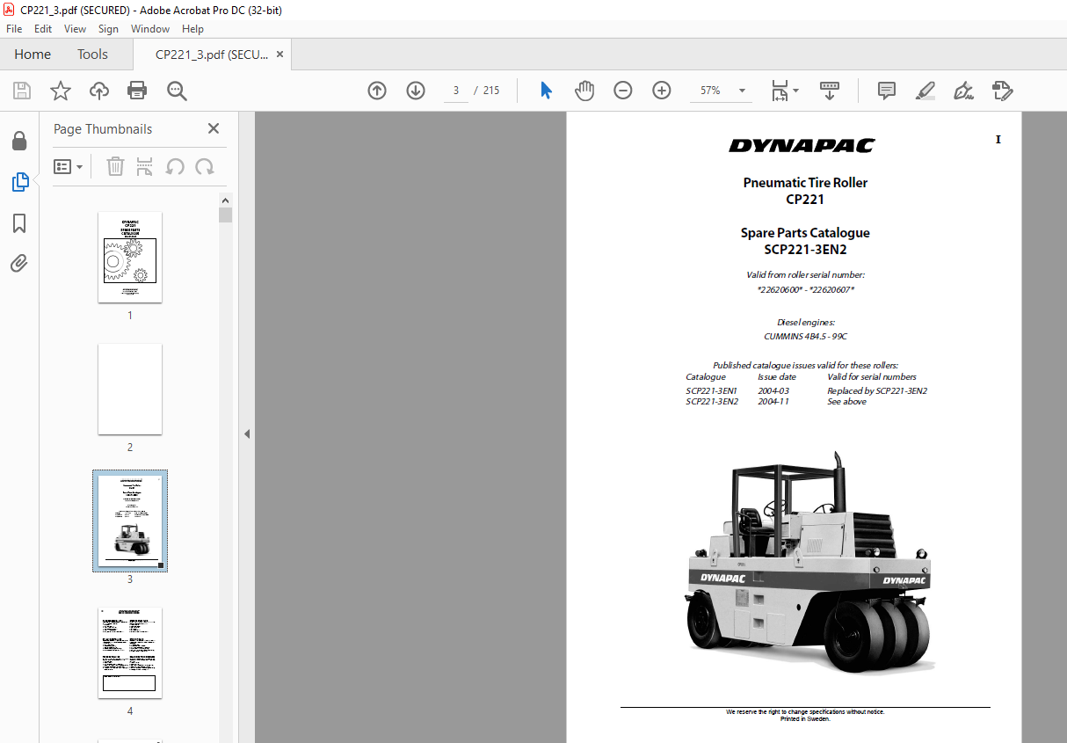This screenshot has width=1067, height=743.
Task: Click the scrolling mode keyboard icon
Action: (830, 91)
